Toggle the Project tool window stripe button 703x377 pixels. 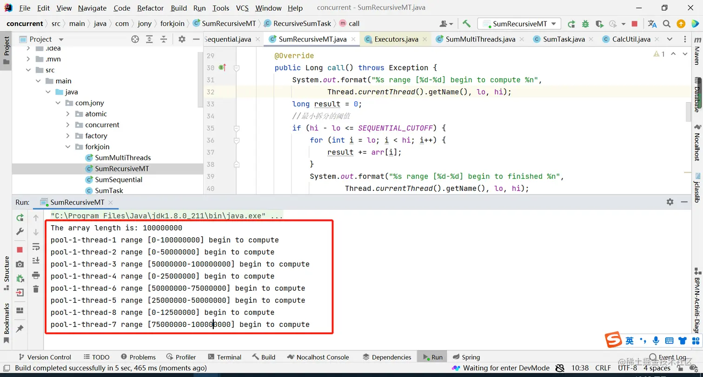pyautogui.click(x=6, y=51)
